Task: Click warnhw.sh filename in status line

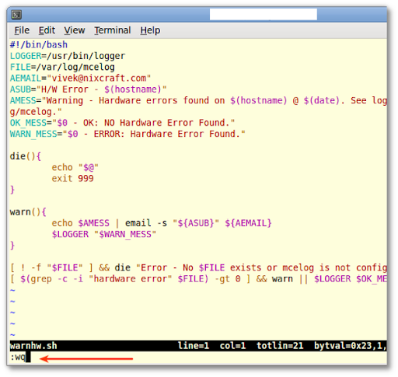Action: tap(33, 346)
